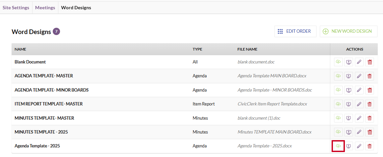Open the Meetings breadcrumb
The image size is (383, 157).
click(45, 8)
